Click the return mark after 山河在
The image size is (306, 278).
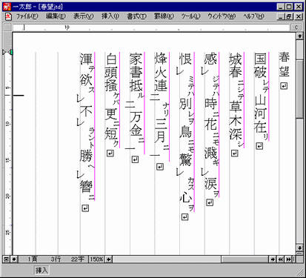click(x=259, y=146)
